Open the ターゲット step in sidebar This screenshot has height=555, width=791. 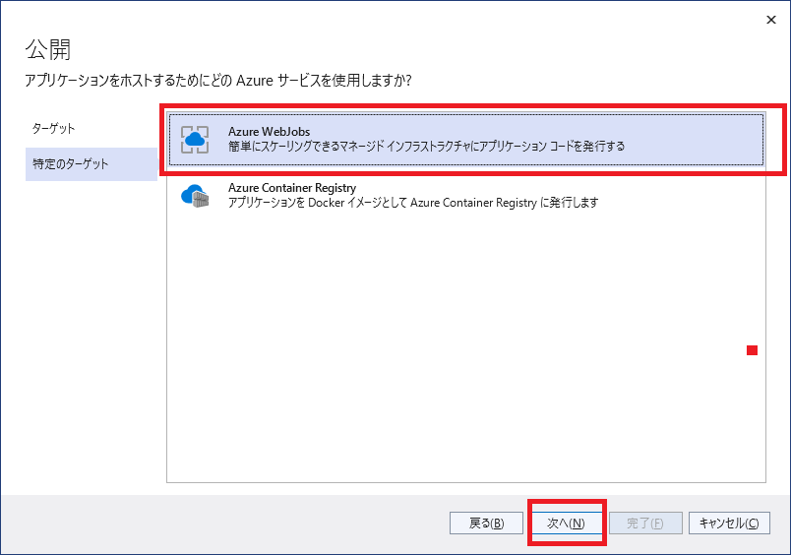point(91,129)
